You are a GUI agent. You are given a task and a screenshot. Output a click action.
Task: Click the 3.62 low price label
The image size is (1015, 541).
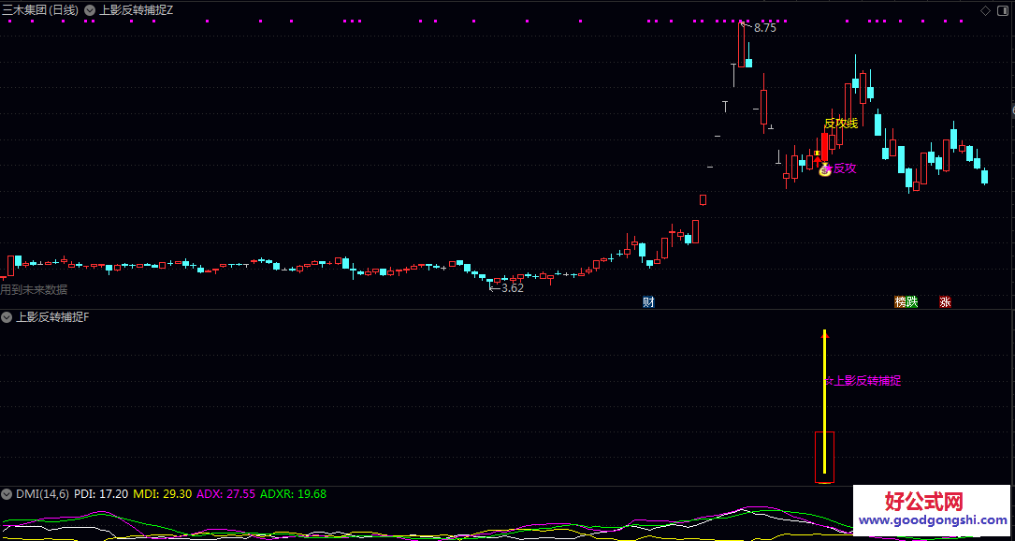[x=512, y=288]
